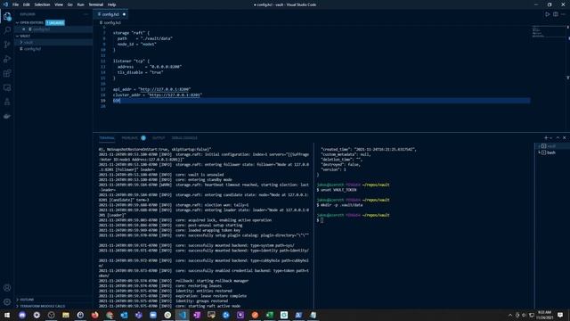Click the Run file play icon
Viewport: 570px width, 321px height.
click(547, 14)
